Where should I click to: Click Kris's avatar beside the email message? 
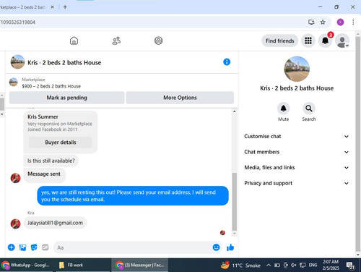(x=15, y=224)
